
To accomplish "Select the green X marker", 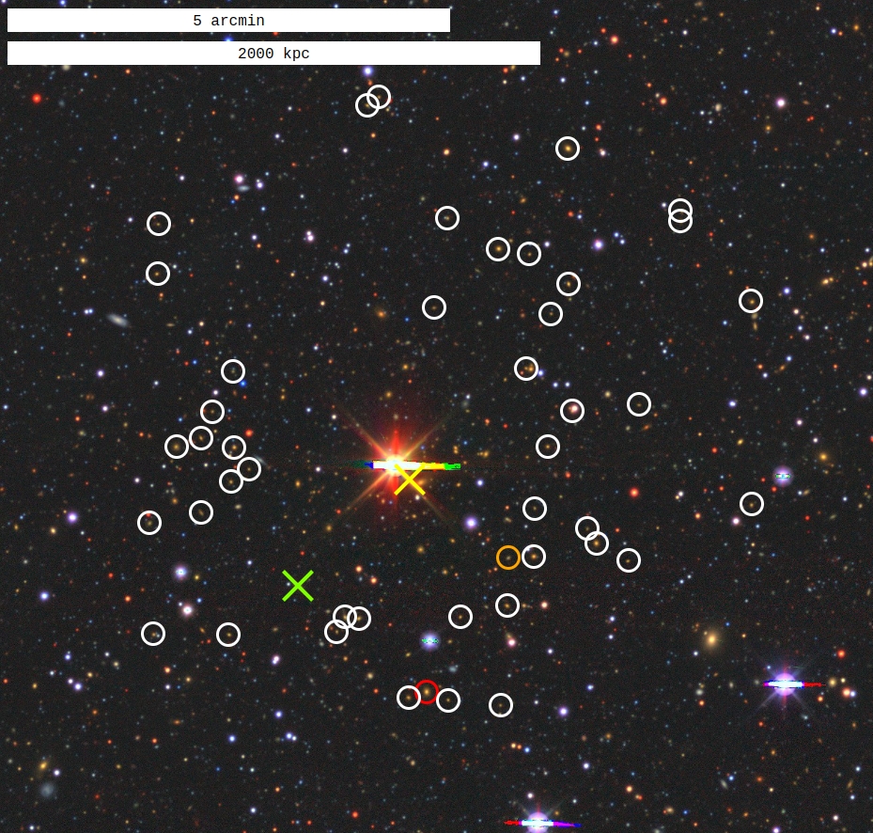I will (298, 586).
